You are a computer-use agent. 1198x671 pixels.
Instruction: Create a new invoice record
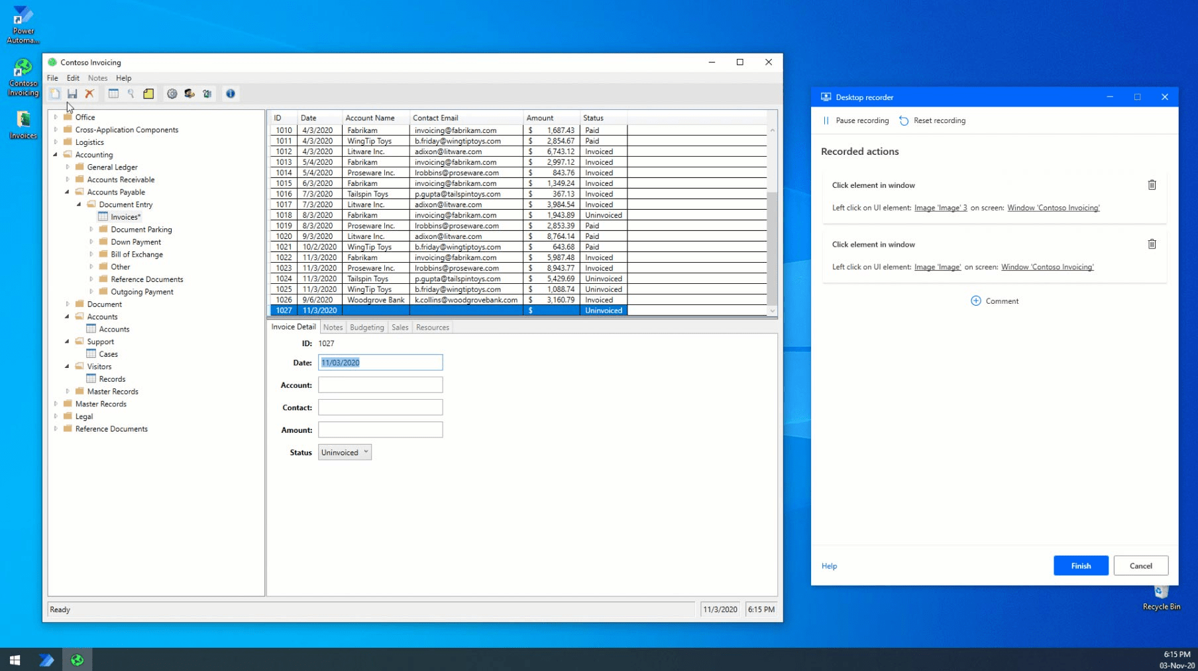[x=55, y=93]
